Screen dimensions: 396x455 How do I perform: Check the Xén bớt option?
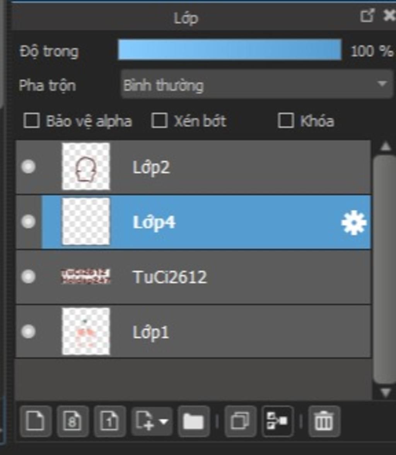[x=159, y=121]
